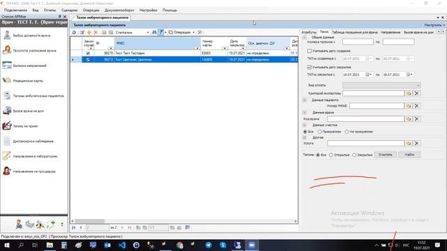Open Направления в лабораторию sidebar item
The height and width of the screenshot is (251, 447).
tap(30, 156)
